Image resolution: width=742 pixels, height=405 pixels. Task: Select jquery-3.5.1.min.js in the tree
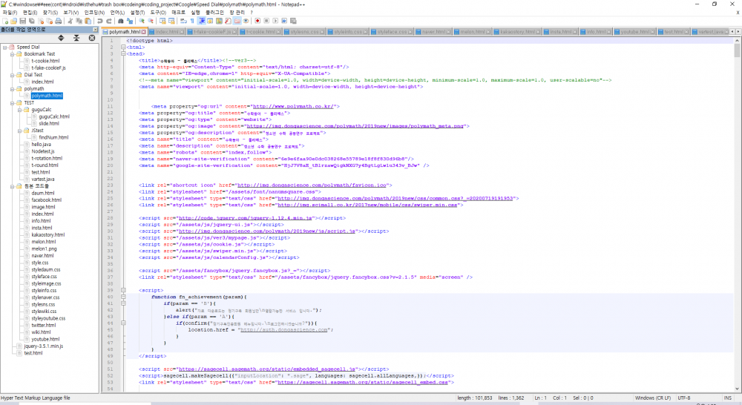tap(44, 346)
